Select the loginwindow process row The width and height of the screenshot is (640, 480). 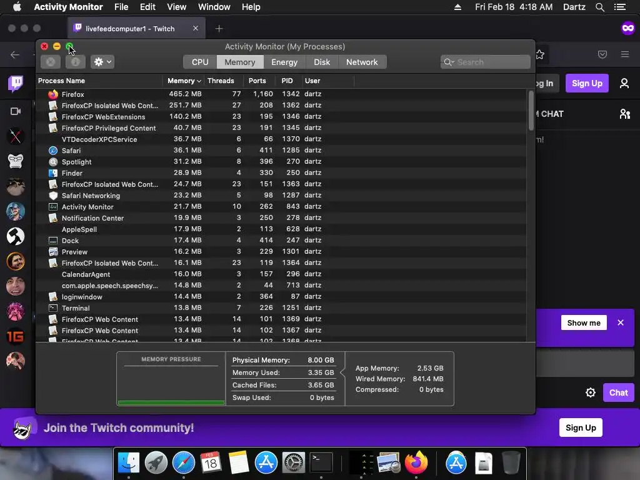tap(281, 297)
